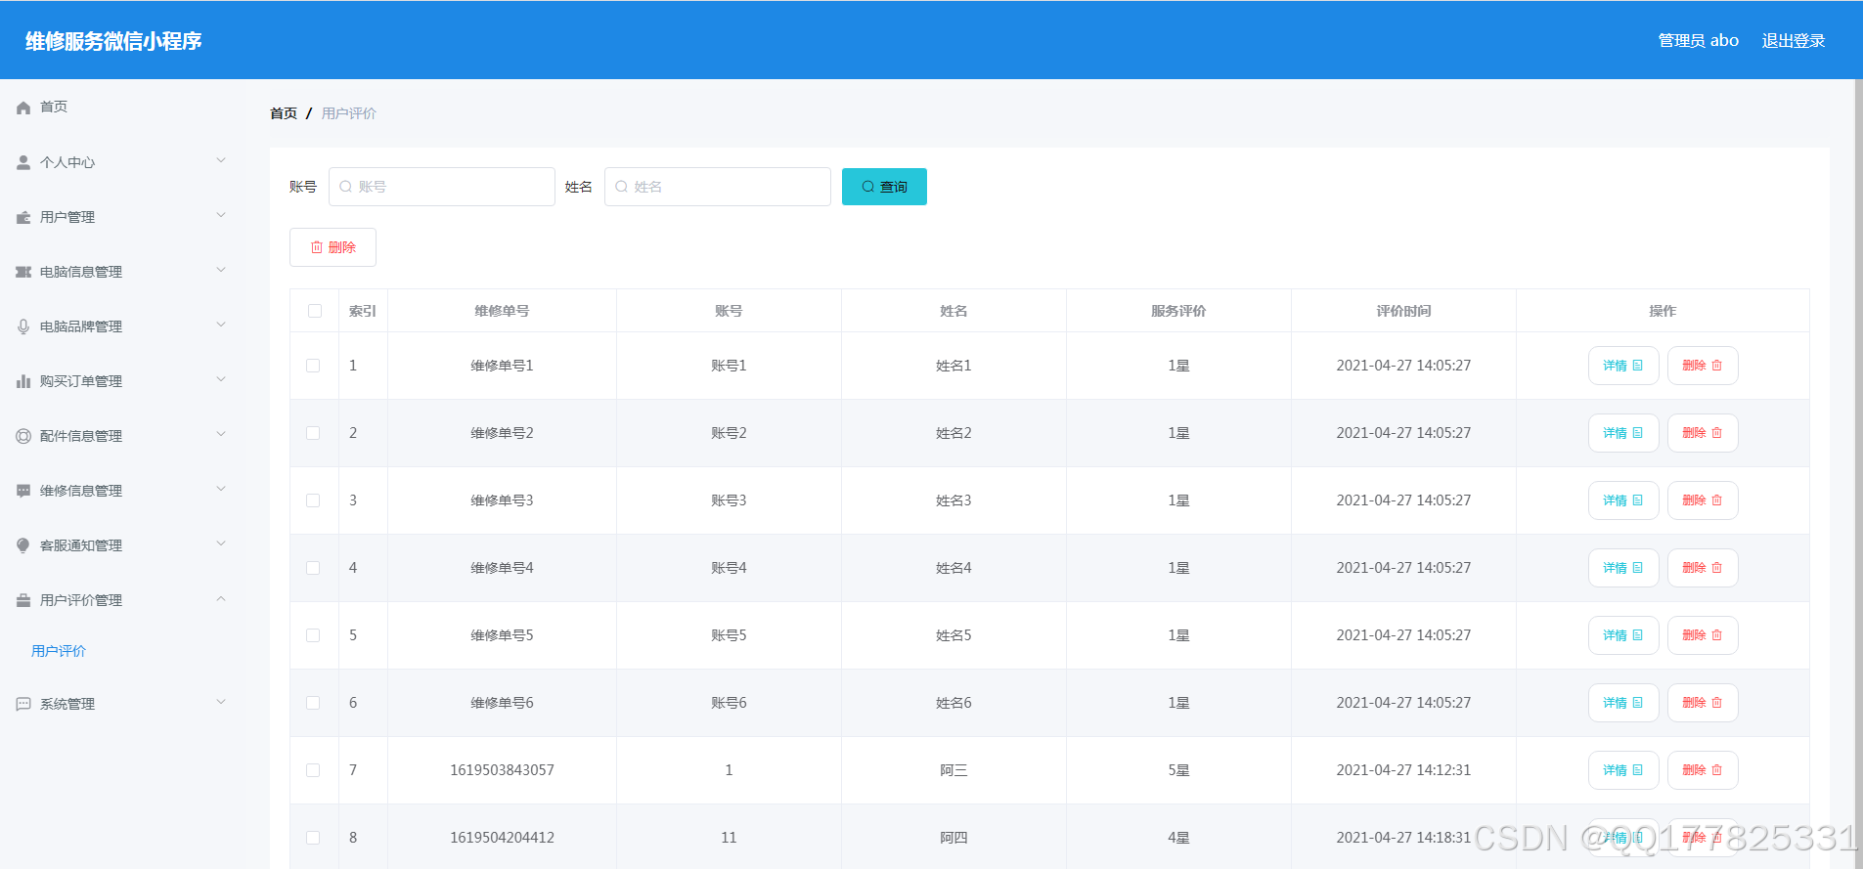1863x869 pixels.
Task: Collapse the 用户评价管理 menu arrow
Action: coord(221,599)
